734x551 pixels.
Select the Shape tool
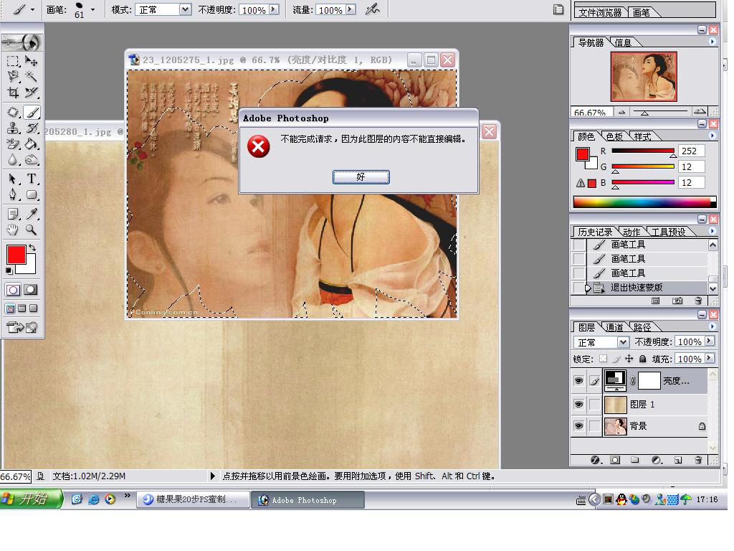tap(32, 194)
